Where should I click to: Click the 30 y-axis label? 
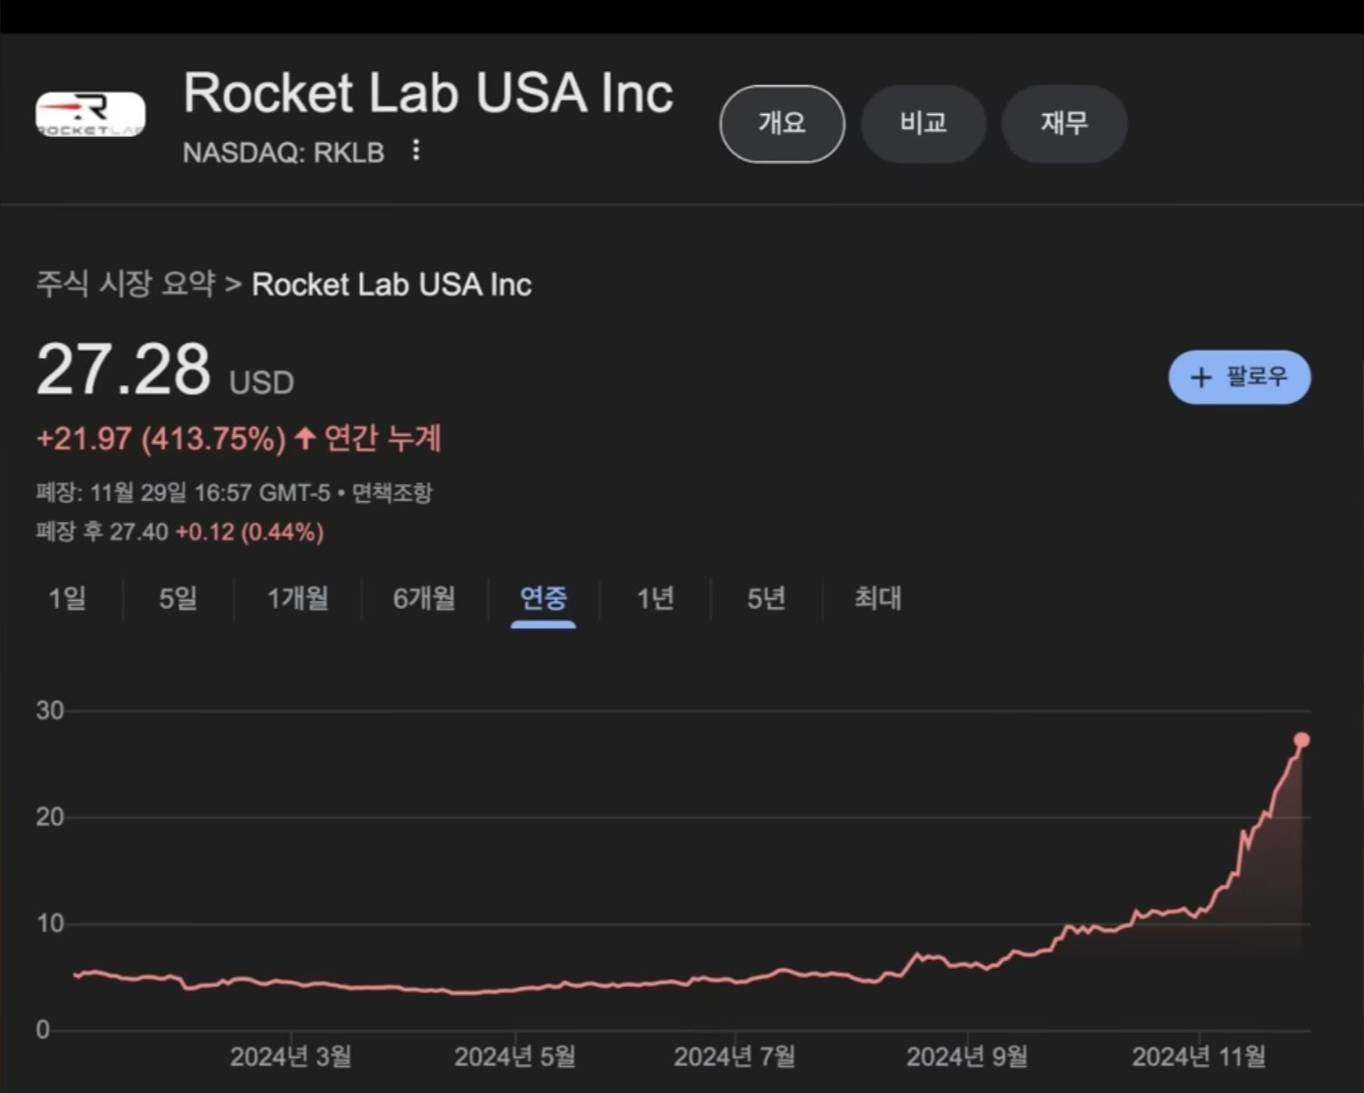50,711
